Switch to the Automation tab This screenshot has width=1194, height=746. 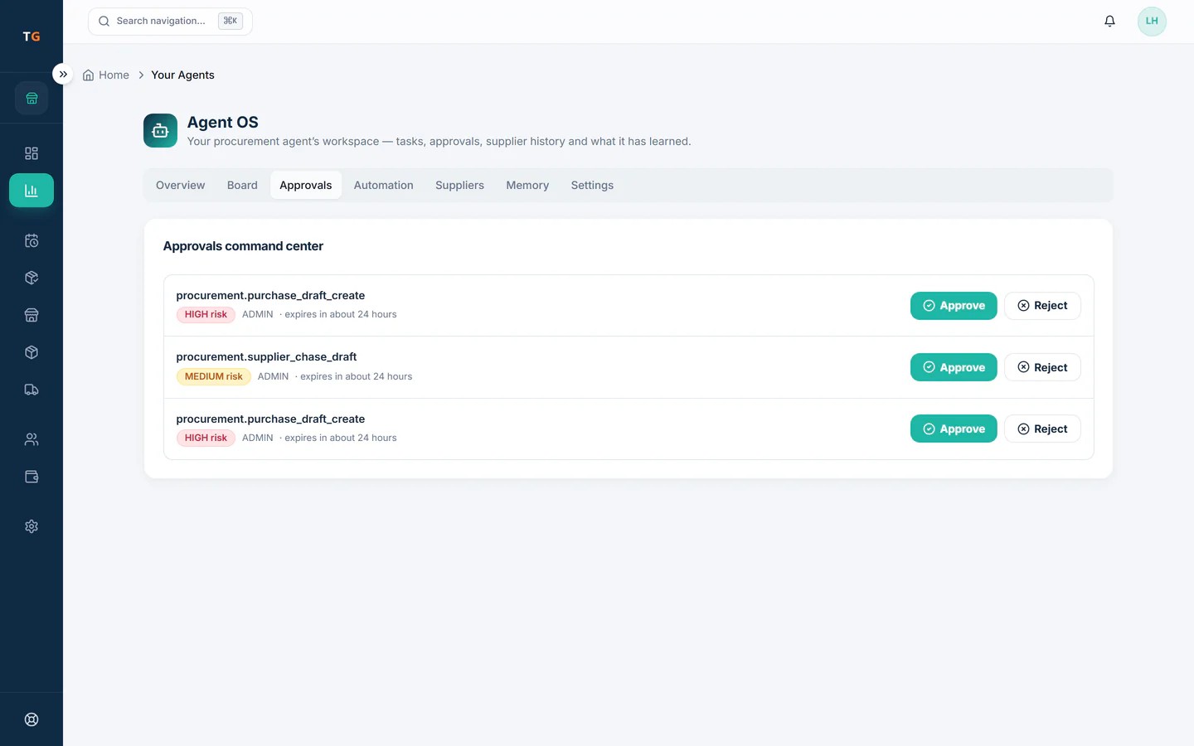point(383,186)
